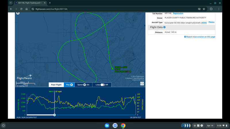Image resolution: width=230 pixels, height=129 pixels.
Task: Open the Chrome three-dot menu
Action: tap(219, 9)
